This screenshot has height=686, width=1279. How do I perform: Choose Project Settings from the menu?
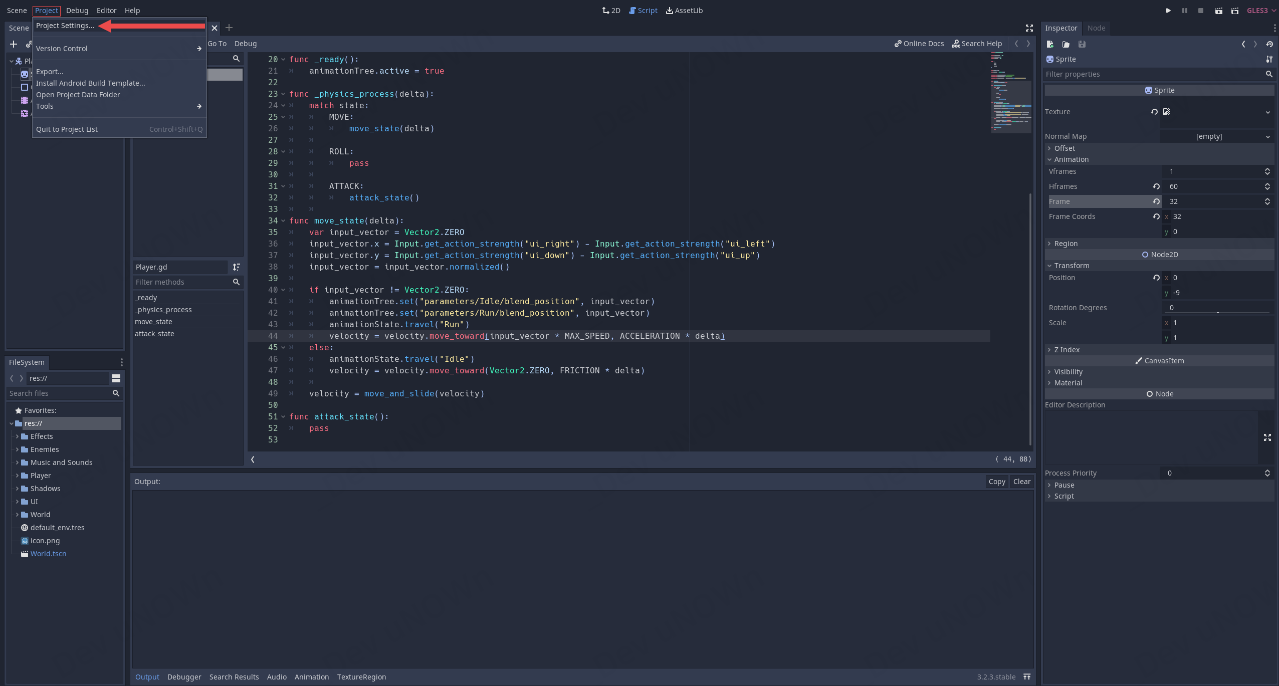[65, 26]
